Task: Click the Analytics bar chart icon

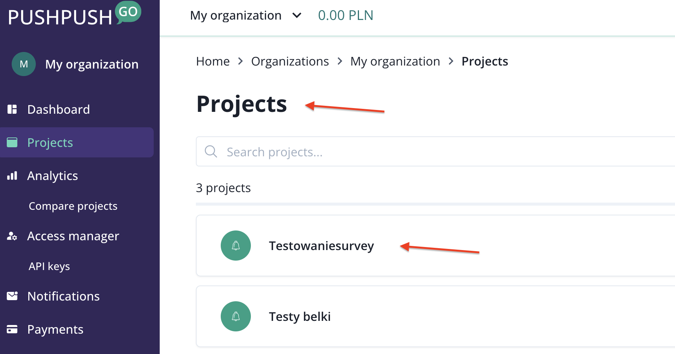Action: (x=12, y=176)
